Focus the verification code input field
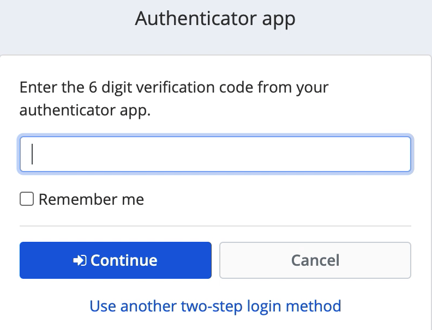Viewport: 432px width, 330px height. (215, 154)
